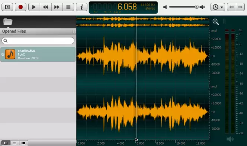Focus the Opened Files search field
The width and height of the screenshot is (247, 146).
[x=38, y=41]
